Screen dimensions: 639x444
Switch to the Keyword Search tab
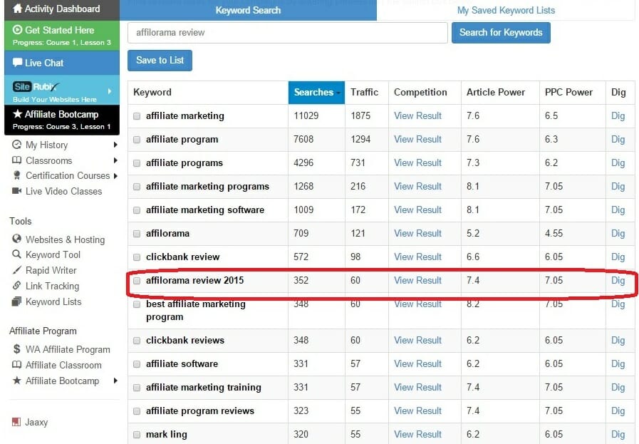248,10
